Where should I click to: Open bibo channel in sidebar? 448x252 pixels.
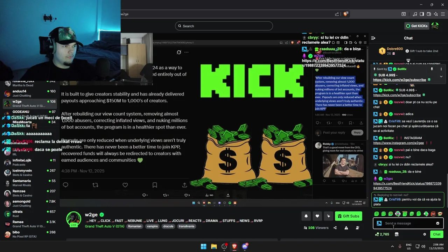pos(30,234)
